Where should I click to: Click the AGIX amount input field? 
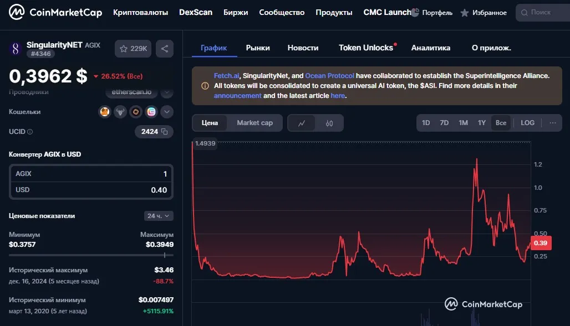click(x=91, y=174)
